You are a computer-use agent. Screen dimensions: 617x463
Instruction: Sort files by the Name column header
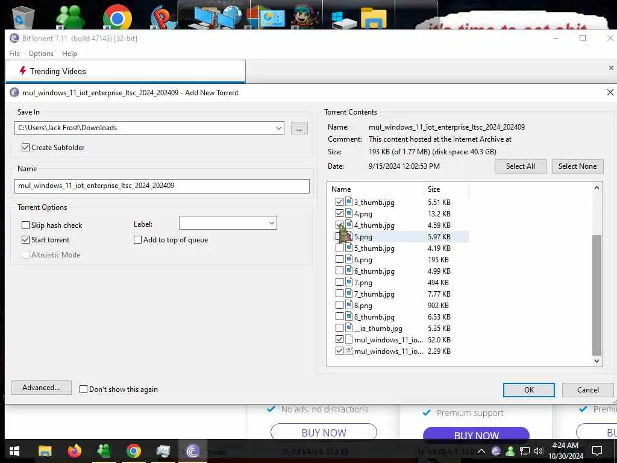click(x=376, y=189)
